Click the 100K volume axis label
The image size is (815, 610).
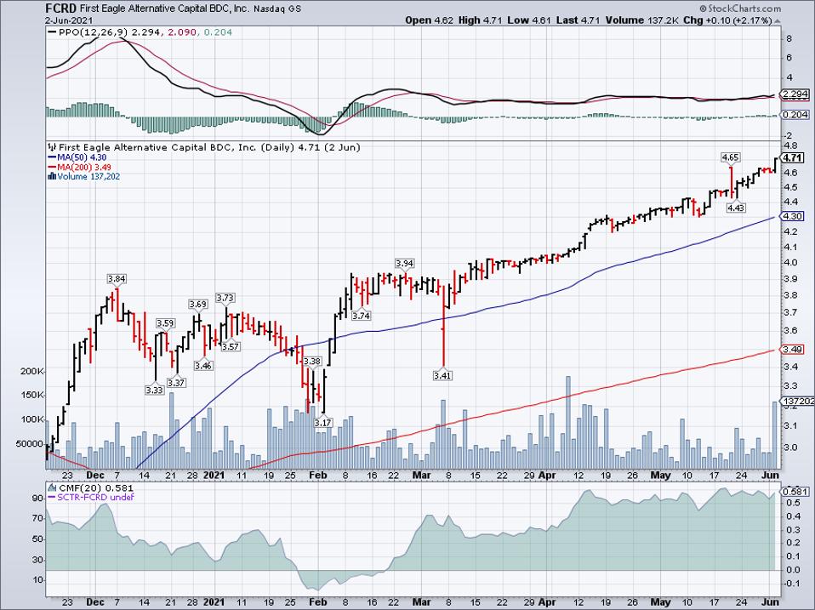(x=31, y=419)
